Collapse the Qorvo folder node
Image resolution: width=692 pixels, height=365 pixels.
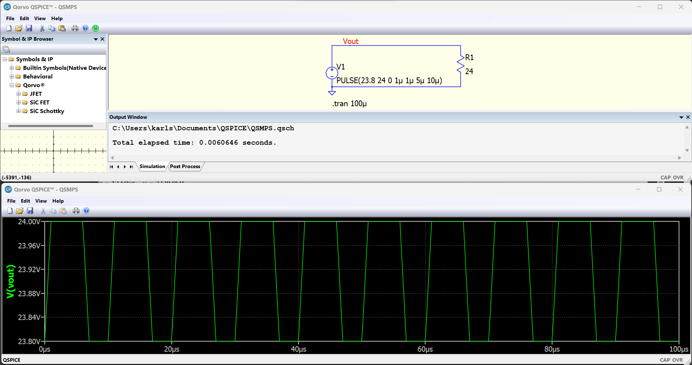tap(12, 85)
